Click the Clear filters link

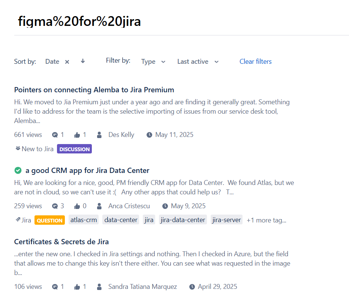click(256, 62)
